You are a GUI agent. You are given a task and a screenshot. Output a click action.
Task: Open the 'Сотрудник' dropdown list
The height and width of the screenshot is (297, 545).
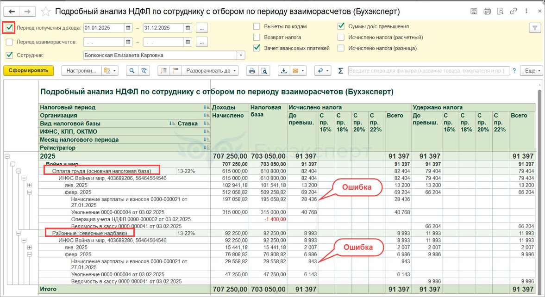(241, 56)
